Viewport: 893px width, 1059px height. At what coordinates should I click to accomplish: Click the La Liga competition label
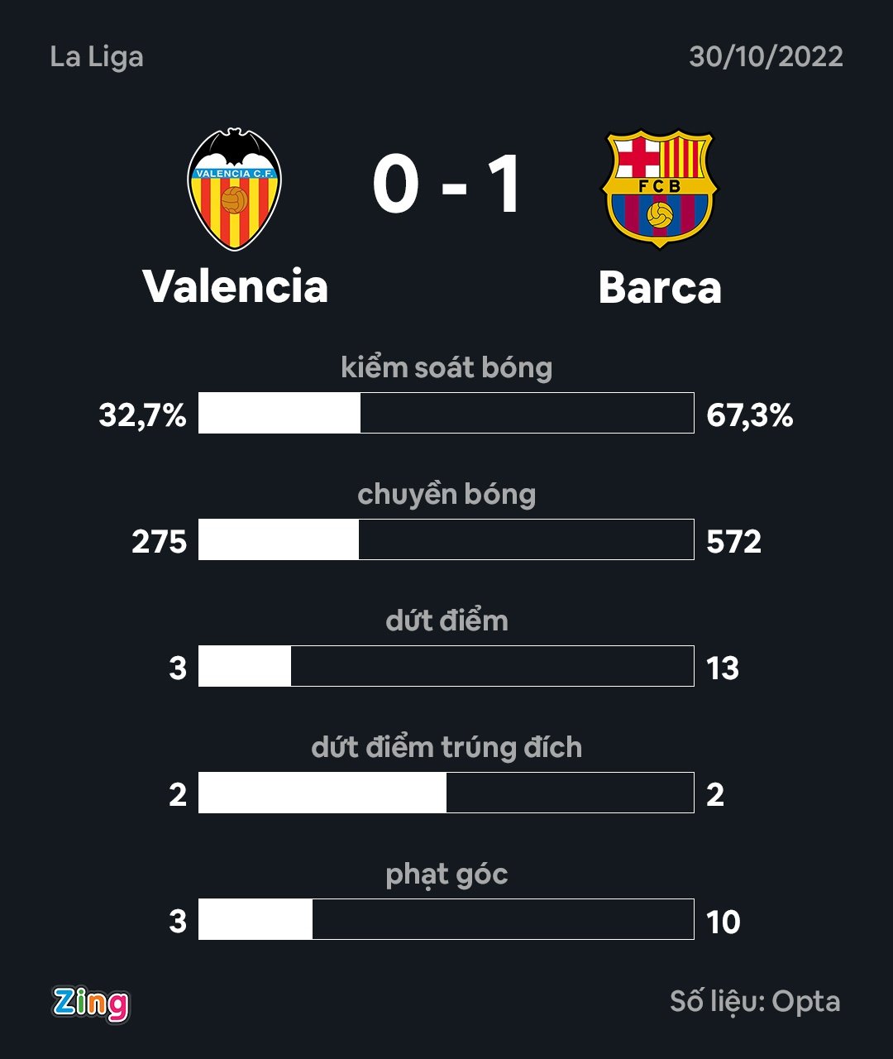click(x=97, y=57)
